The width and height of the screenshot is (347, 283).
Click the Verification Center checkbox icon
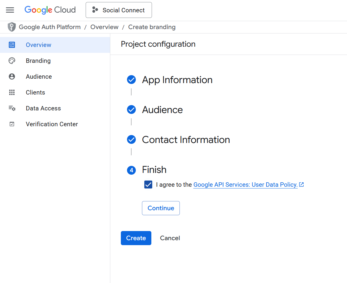coord(12,124)
